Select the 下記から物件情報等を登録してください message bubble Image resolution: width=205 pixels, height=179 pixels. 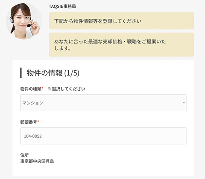point(122,21)
